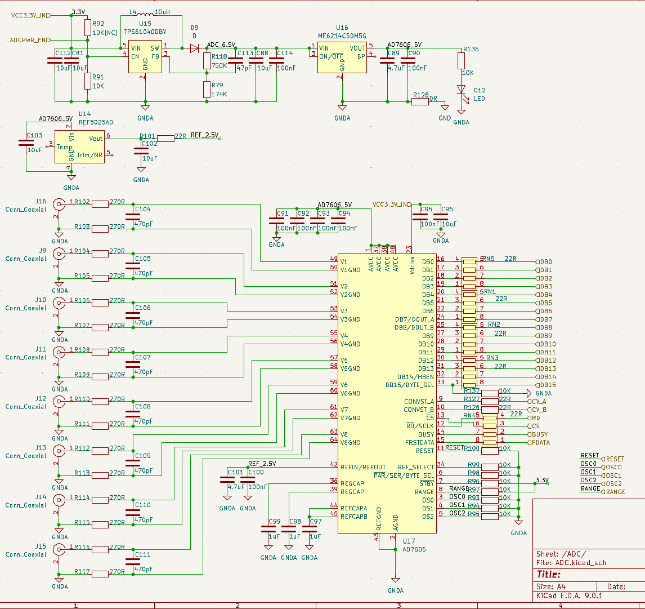645x609 pixels.
Task: Click the TPS61040DBV boost converter U15
Action: click(x=145, y=57)
